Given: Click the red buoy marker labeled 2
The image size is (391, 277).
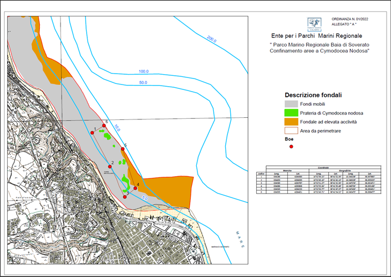Looking at the screenshot, I should [110, 166].
